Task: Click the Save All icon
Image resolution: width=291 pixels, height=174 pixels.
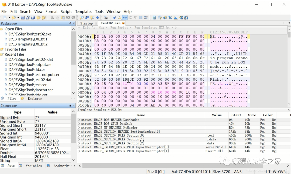Action: pyautogui.click(x=33, y=17)
